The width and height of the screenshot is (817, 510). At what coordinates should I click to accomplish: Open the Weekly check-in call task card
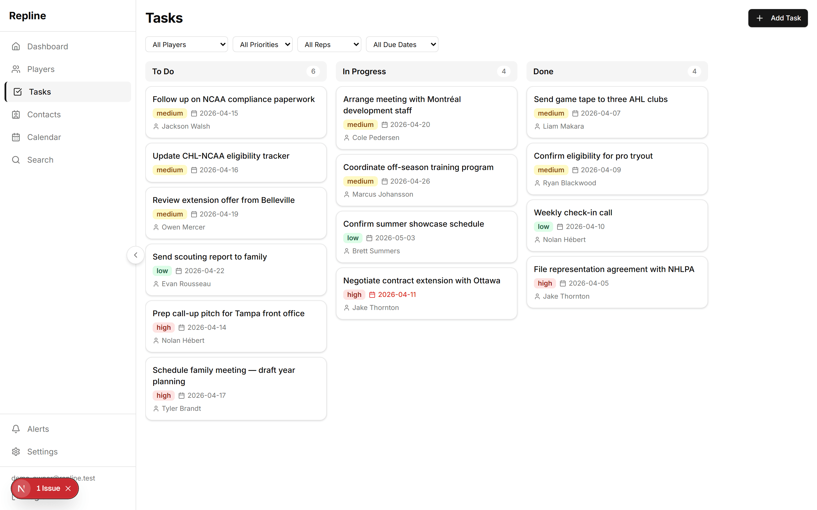pos(617,225)
